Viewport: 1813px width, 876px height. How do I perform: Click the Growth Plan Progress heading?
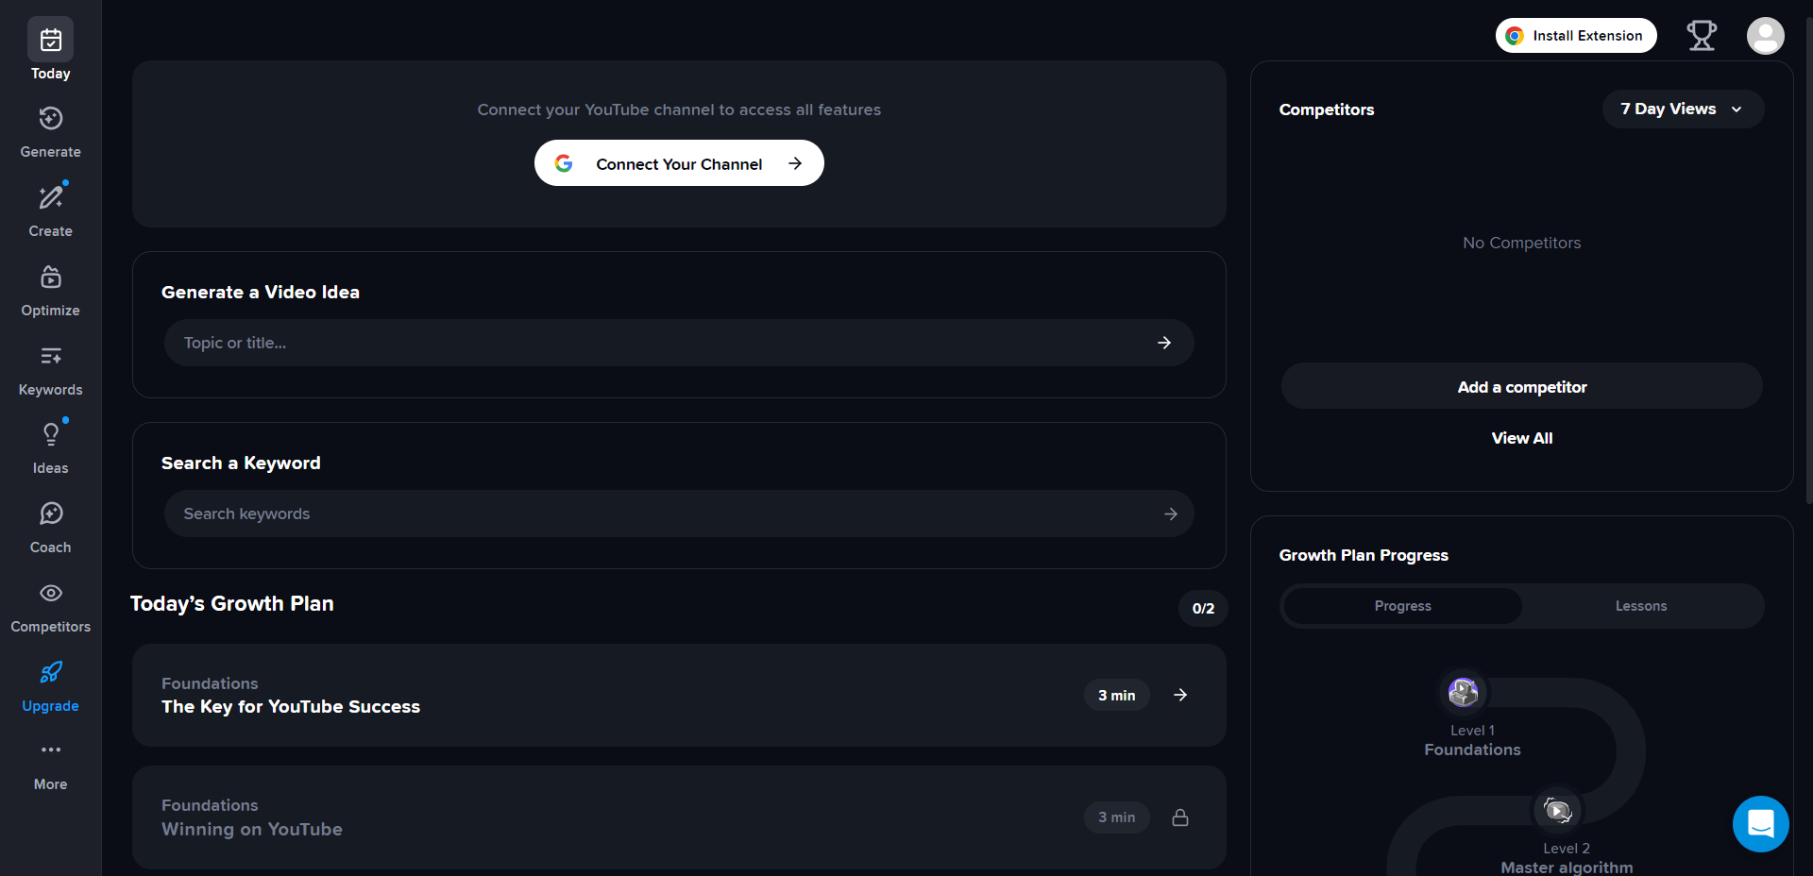(x=1364, y=555)
